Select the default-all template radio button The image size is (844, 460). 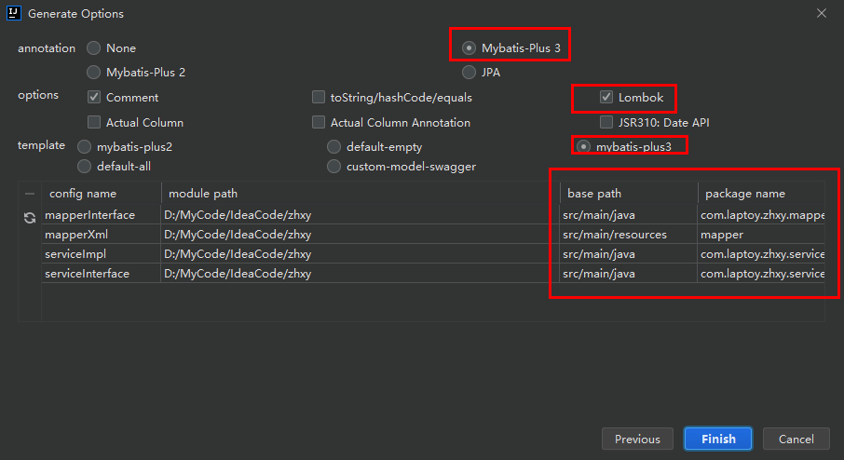click(84, 167)
